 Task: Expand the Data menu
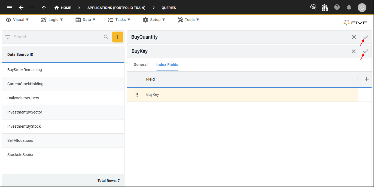(x=86, y=20)
